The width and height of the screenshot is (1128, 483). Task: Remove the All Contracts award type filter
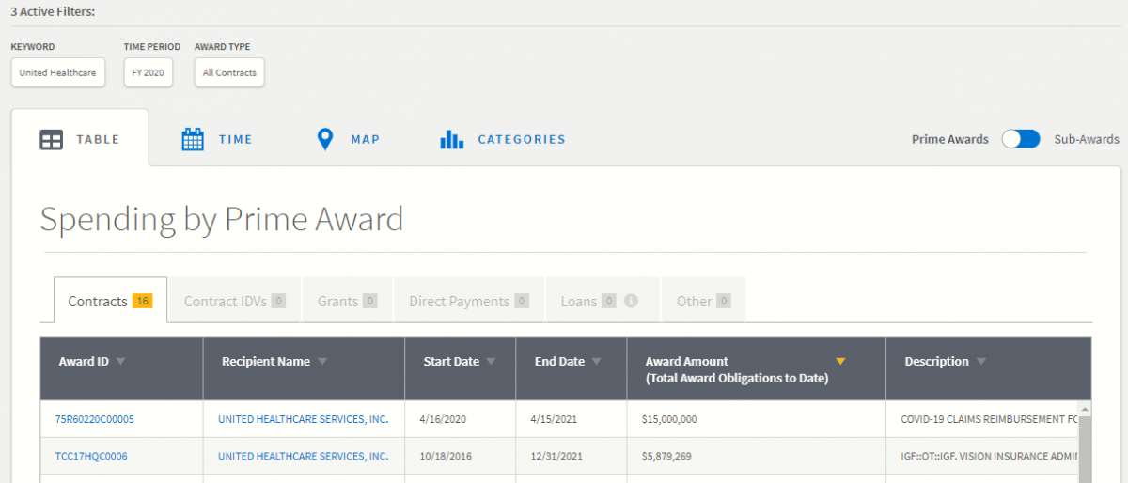(229, 72)
